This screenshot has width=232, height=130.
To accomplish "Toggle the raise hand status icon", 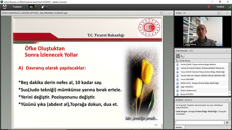I will (43, 7).
